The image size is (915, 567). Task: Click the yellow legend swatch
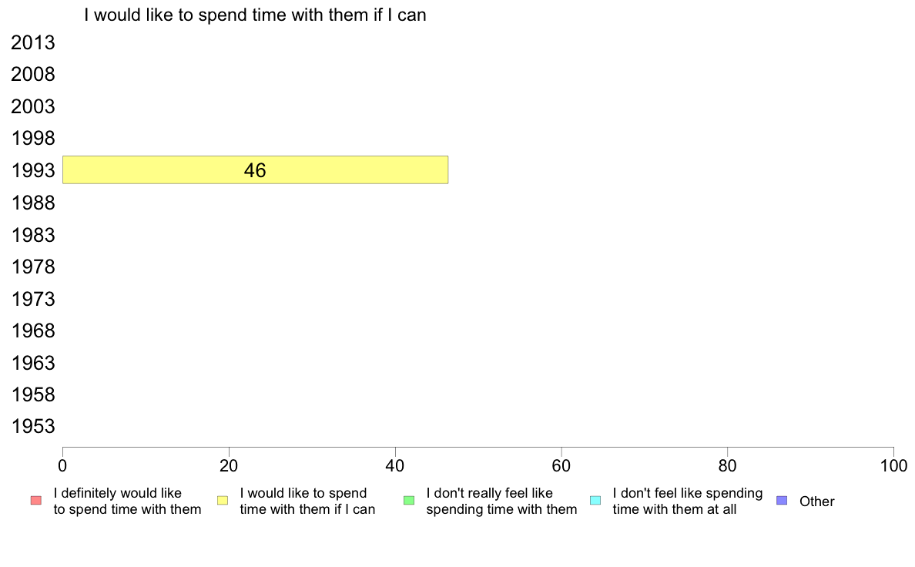click(x=223, y=501)
